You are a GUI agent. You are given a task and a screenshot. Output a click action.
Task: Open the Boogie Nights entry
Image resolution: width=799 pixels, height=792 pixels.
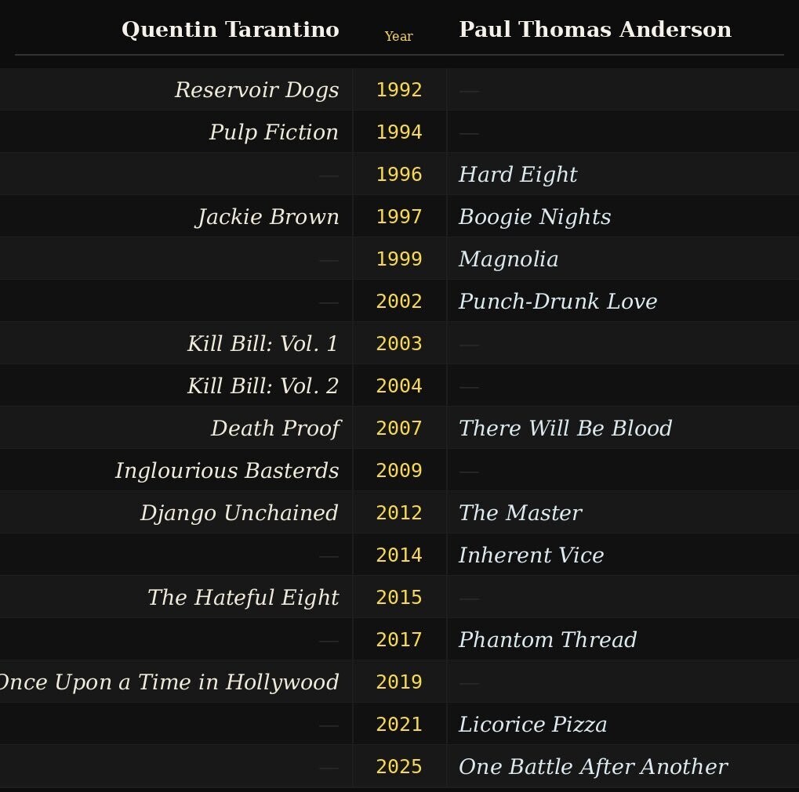[x=534, y=217]
